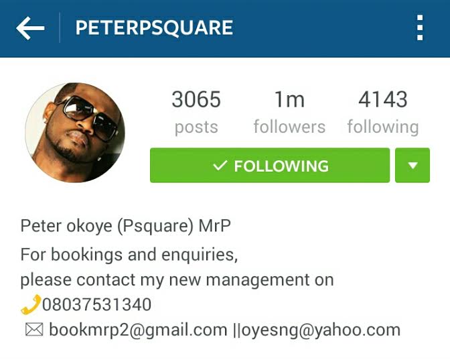Tap 'please contact my new management on' text
Image resolution: width=450 pixels, height=360 pixels.
click(177, 280)
